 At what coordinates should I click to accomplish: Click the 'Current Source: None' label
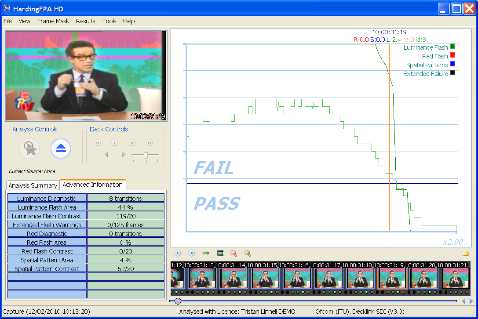[x=32, y=171]
